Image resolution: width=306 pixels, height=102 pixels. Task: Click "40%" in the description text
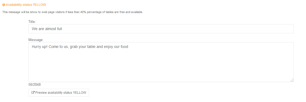83,12
